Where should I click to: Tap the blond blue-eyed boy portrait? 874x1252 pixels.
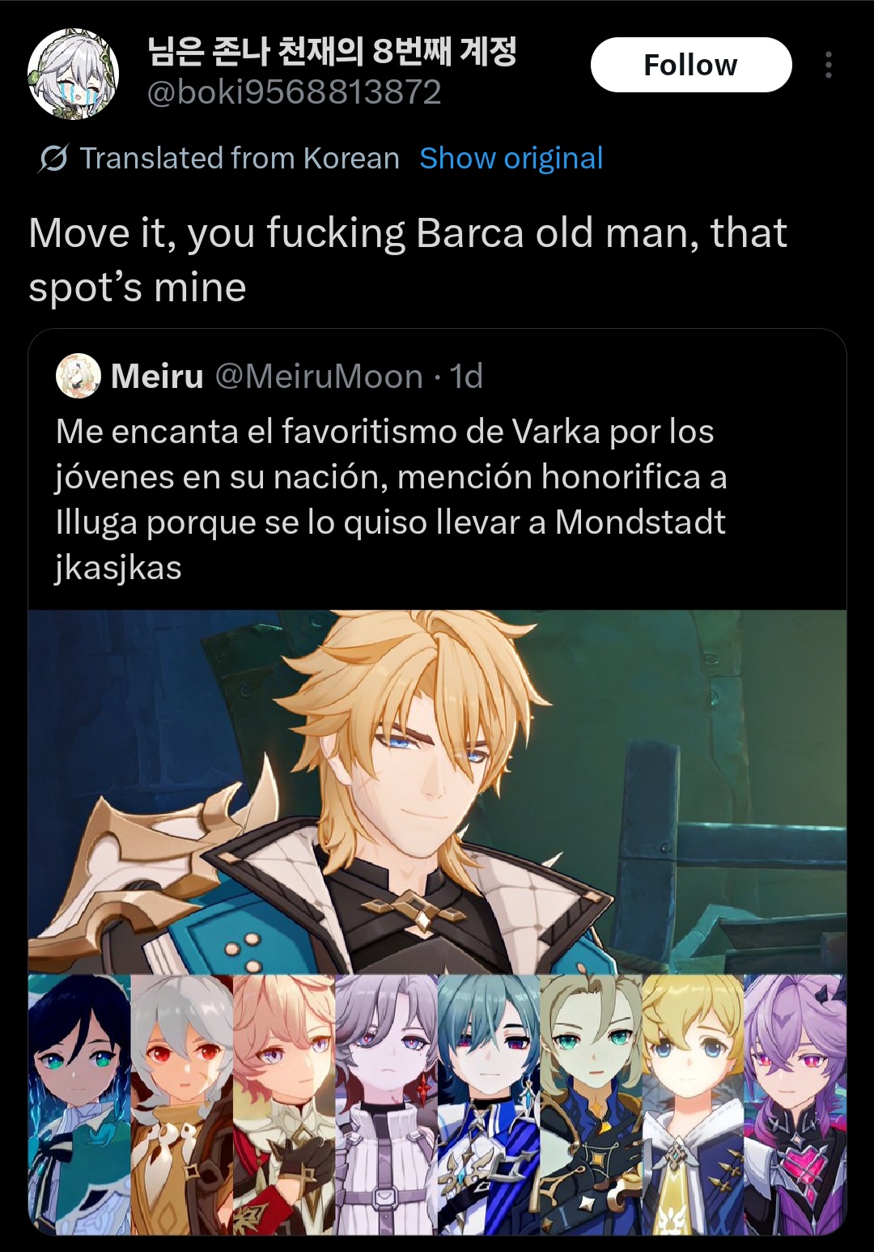point(694,1105)
